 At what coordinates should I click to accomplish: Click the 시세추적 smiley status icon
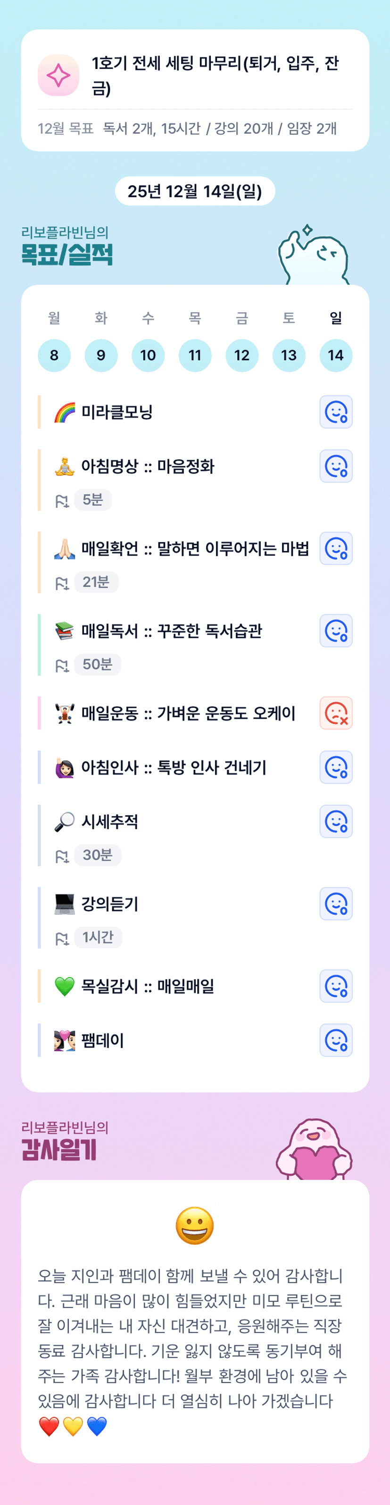coord(336,821)
